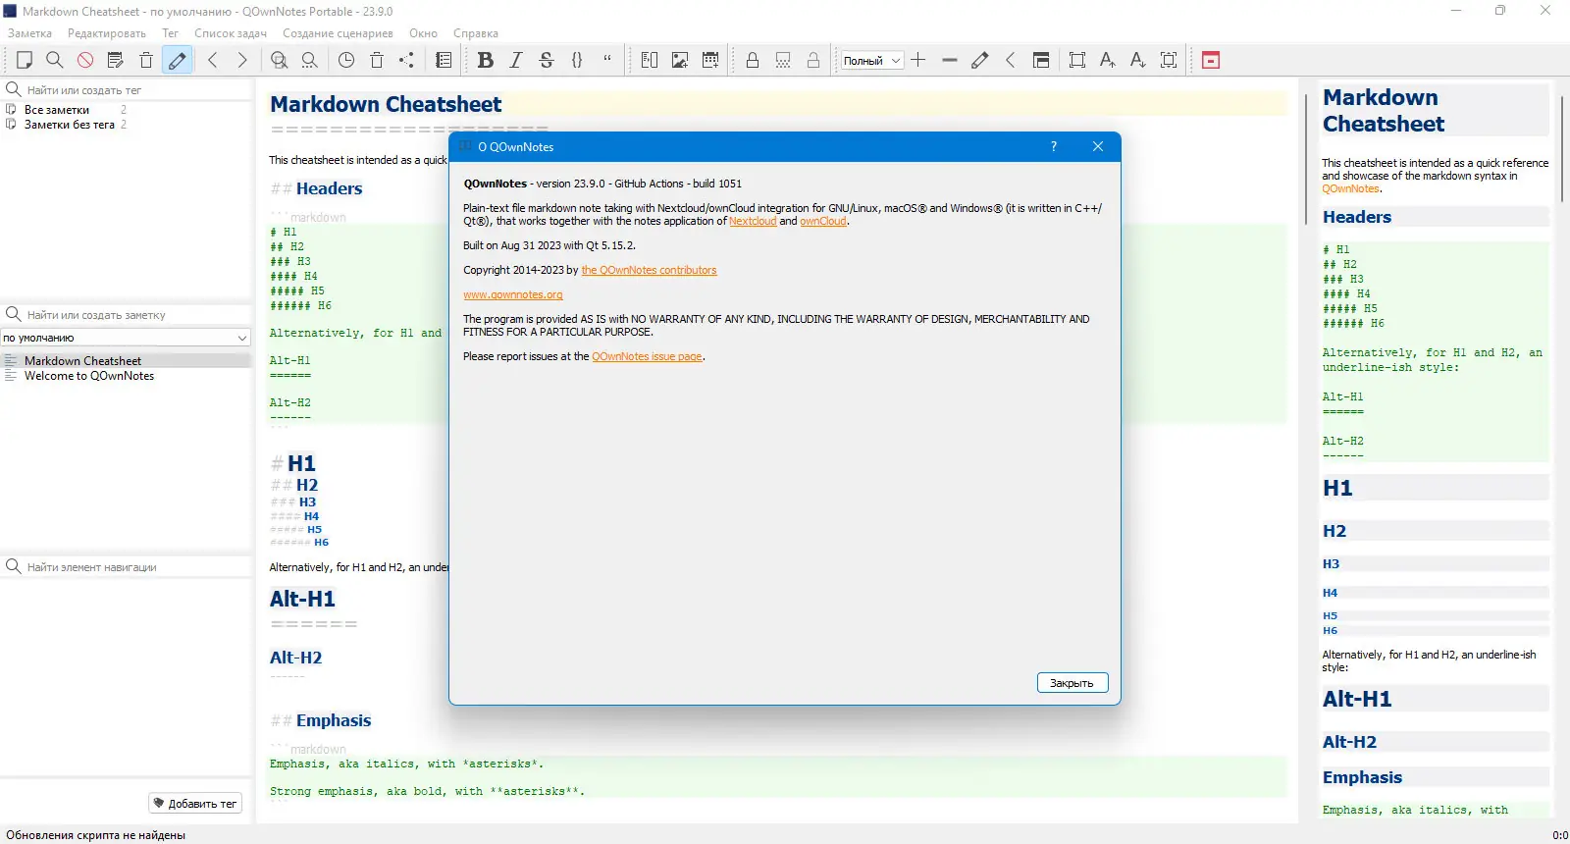Click the bold formatting icon
1570x844 pixels.
pos(485,60)
